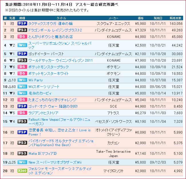Open スーパーマリオコレクション スペシャルパック link
Viewport: 186px width, 179px height.
pos(60,45)
